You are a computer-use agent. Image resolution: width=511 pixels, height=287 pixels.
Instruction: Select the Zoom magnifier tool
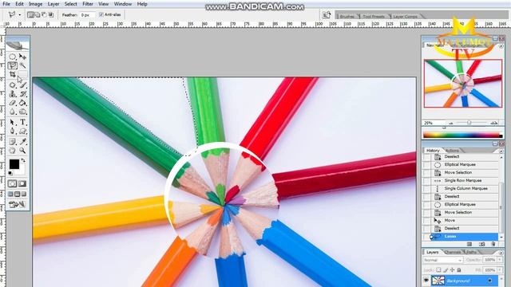pos(22,151)
